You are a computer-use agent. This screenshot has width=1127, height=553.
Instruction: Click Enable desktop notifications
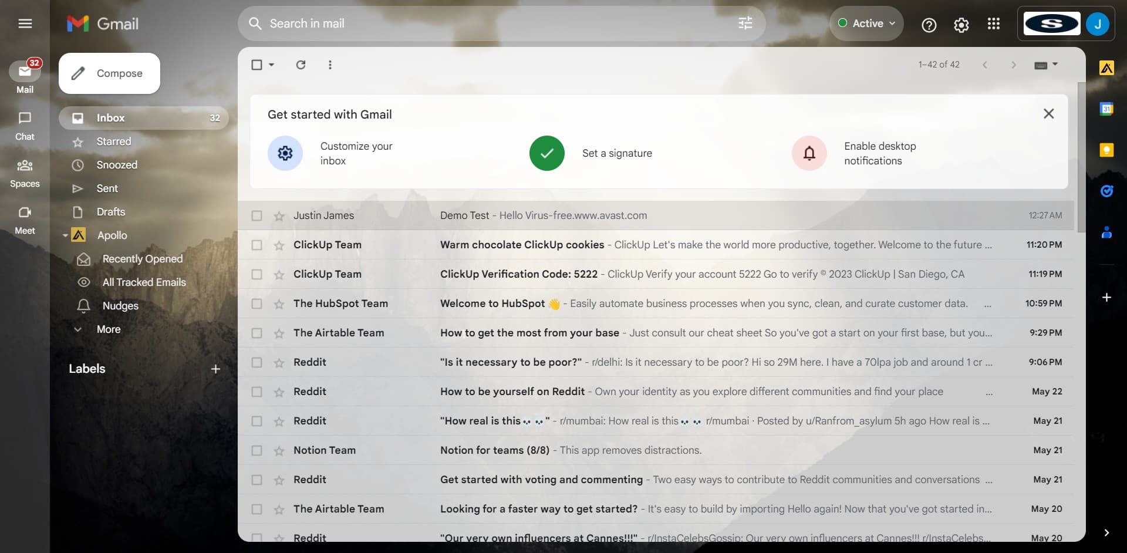(x=879, y=153)
